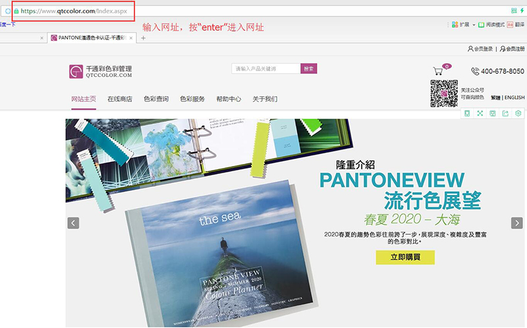This screenshot has width=527, height=328.
Task: Open the 色彩查询 menu item
Action: click(156, 99)
